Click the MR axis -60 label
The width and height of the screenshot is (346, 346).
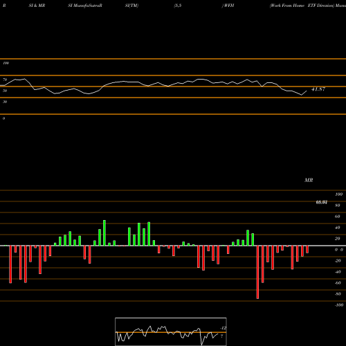click(x=338, y=283)
